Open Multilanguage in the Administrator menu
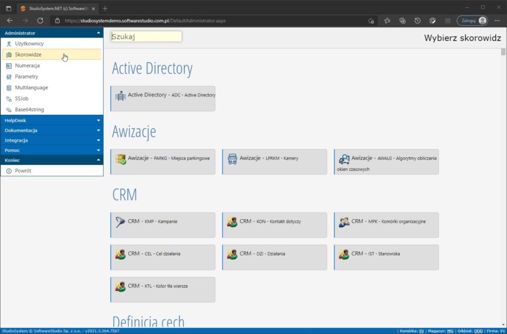Screen dimensions: 507x334 (32, 88)
